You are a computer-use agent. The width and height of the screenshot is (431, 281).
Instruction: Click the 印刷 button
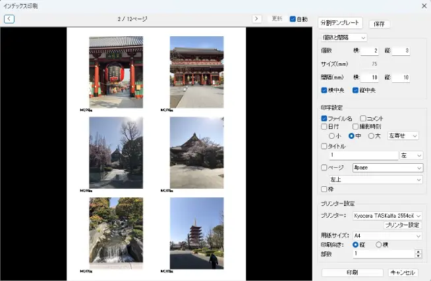click(352, 272)
